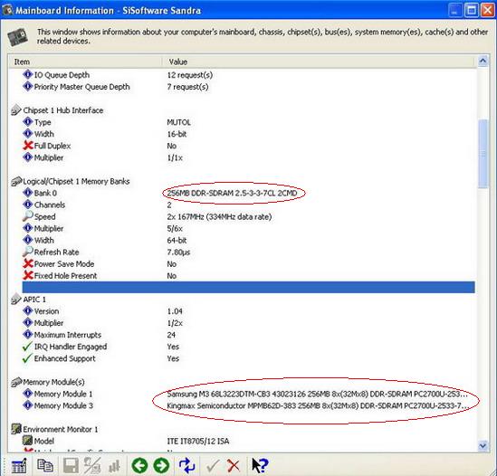
Task: Click the 16-bit Width value
Action: click(177, 134)
